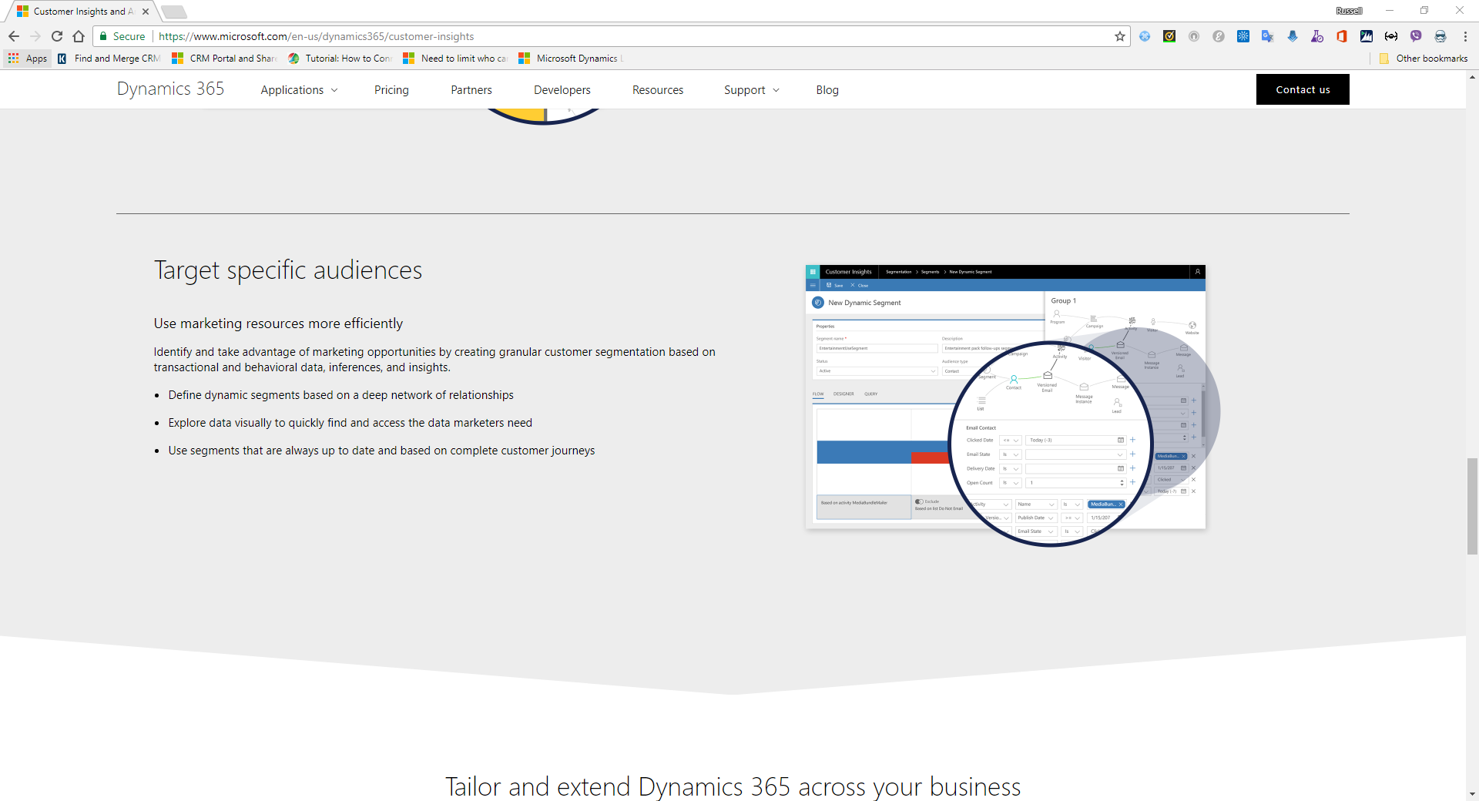
Task: Expand the Applications dropdown menu
Action: [x=299, y=90]
